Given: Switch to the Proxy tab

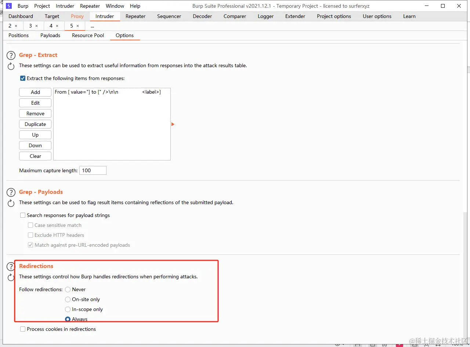Looking at the screenshot, I should coord(77,16).
